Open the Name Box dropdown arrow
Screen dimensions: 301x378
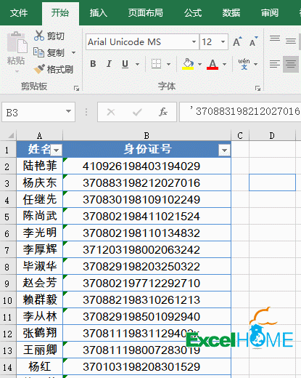69,112
